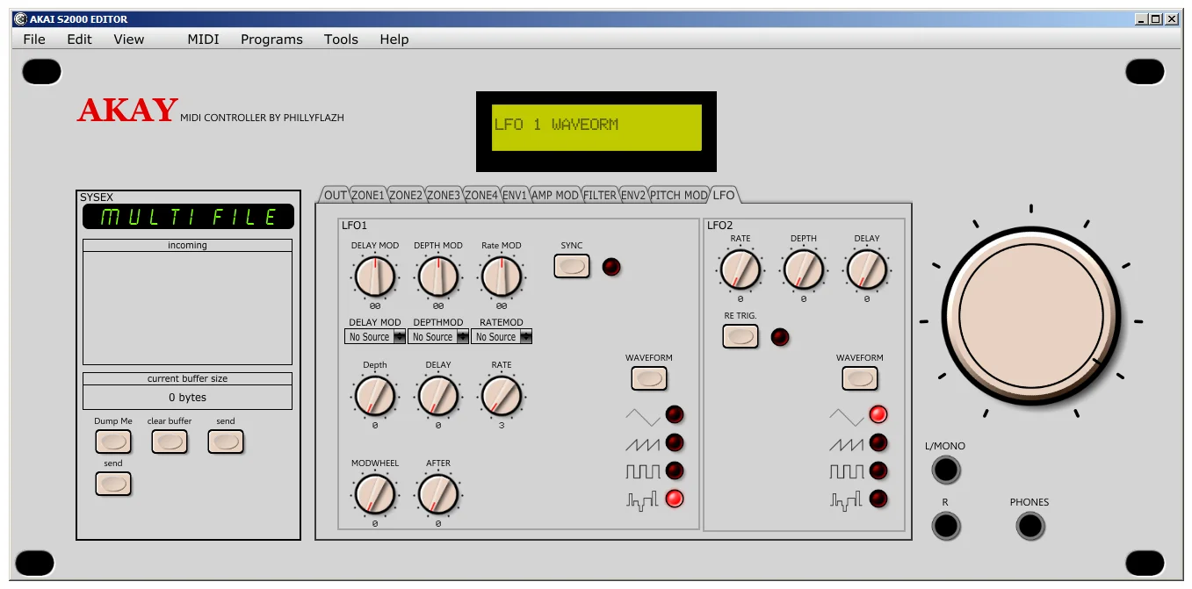Click the R output jack
The height and width of the screenshot is (589, 1192).
(945, 527)
